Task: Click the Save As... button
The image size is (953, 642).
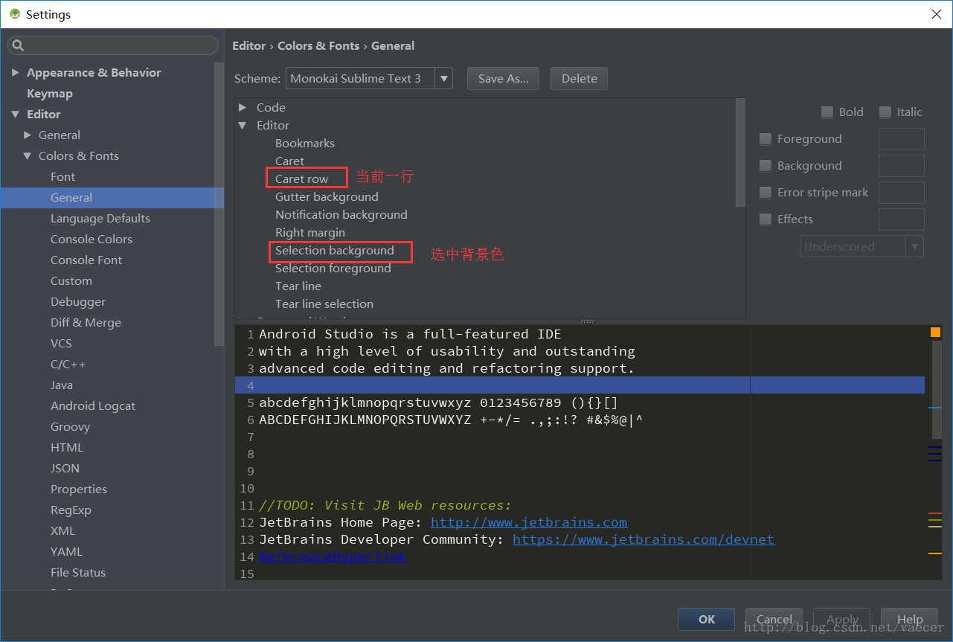Action: (504, 78)
